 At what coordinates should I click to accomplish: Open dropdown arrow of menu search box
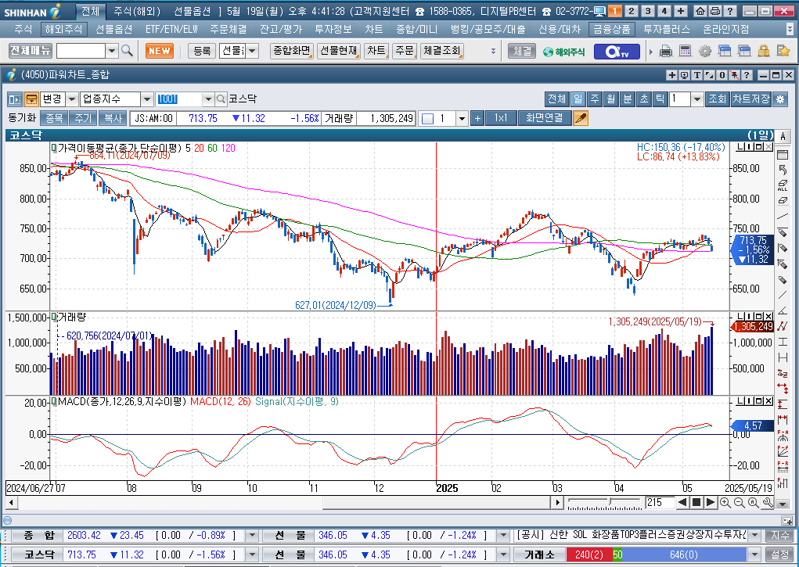pos(112,51)
